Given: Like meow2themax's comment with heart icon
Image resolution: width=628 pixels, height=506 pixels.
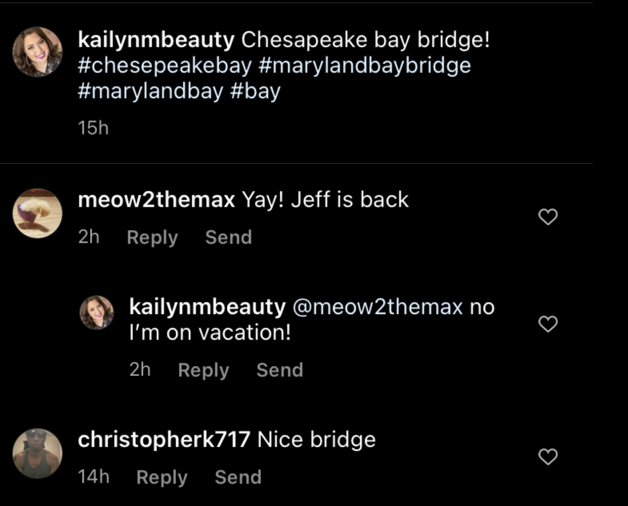Looking at the screenshot, I should coord(548,217).
